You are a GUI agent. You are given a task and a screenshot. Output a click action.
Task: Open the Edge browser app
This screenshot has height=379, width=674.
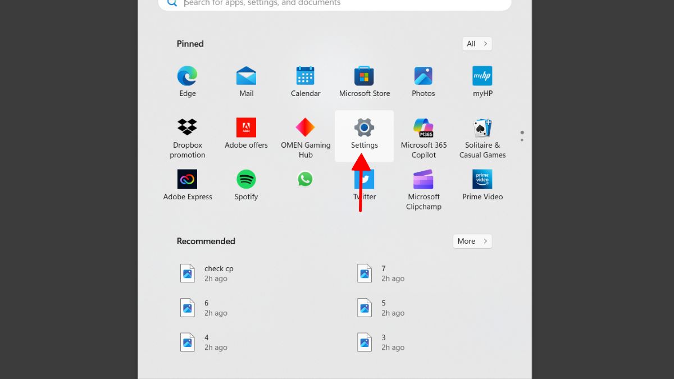(x=187, y=81)
